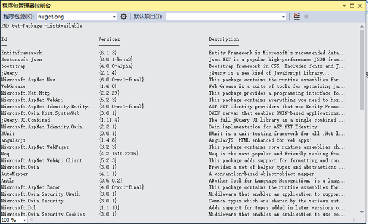Select the WebGrease package id

click(x=13, y=86)
